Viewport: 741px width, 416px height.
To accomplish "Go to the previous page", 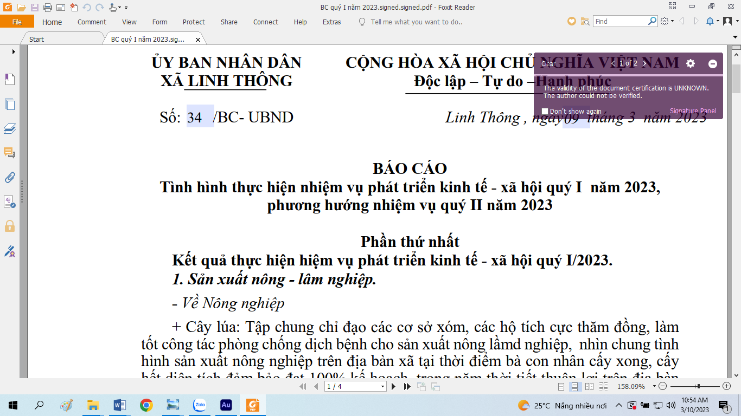I will pos(316,387).
